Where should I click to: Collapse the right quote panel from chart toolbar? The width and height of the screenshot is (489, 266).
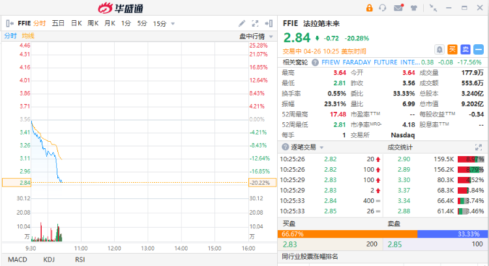(268, 23)
